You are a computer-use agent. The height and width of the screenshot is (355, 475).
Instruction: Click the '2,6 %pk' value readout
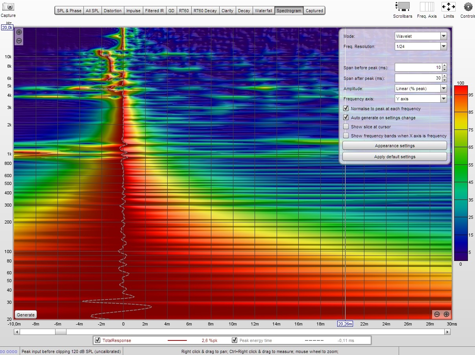pyautogui.click(x=210, y=340)
